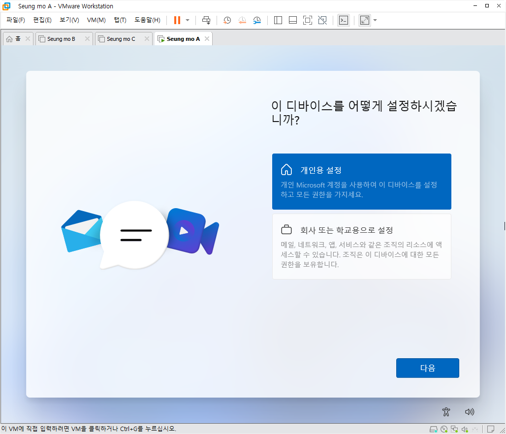506x434 pixels.
Task: Click the description text 개인 Microsoft 계정을 사용하여
Action: (359, 190)
